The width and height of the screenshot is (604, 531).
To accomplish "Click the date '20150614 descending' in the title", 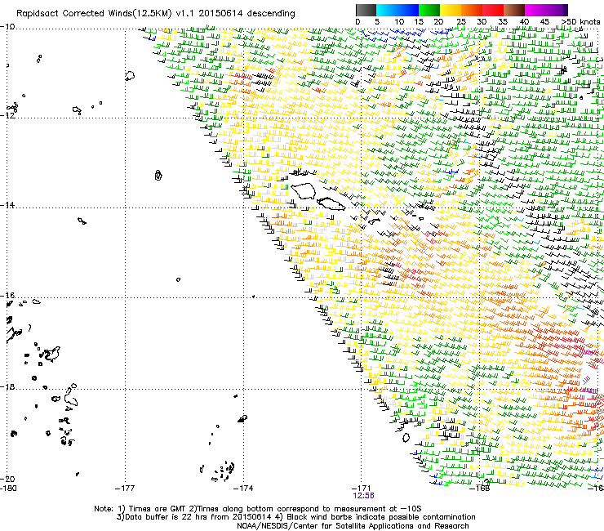I will click(x=247, y=14).
